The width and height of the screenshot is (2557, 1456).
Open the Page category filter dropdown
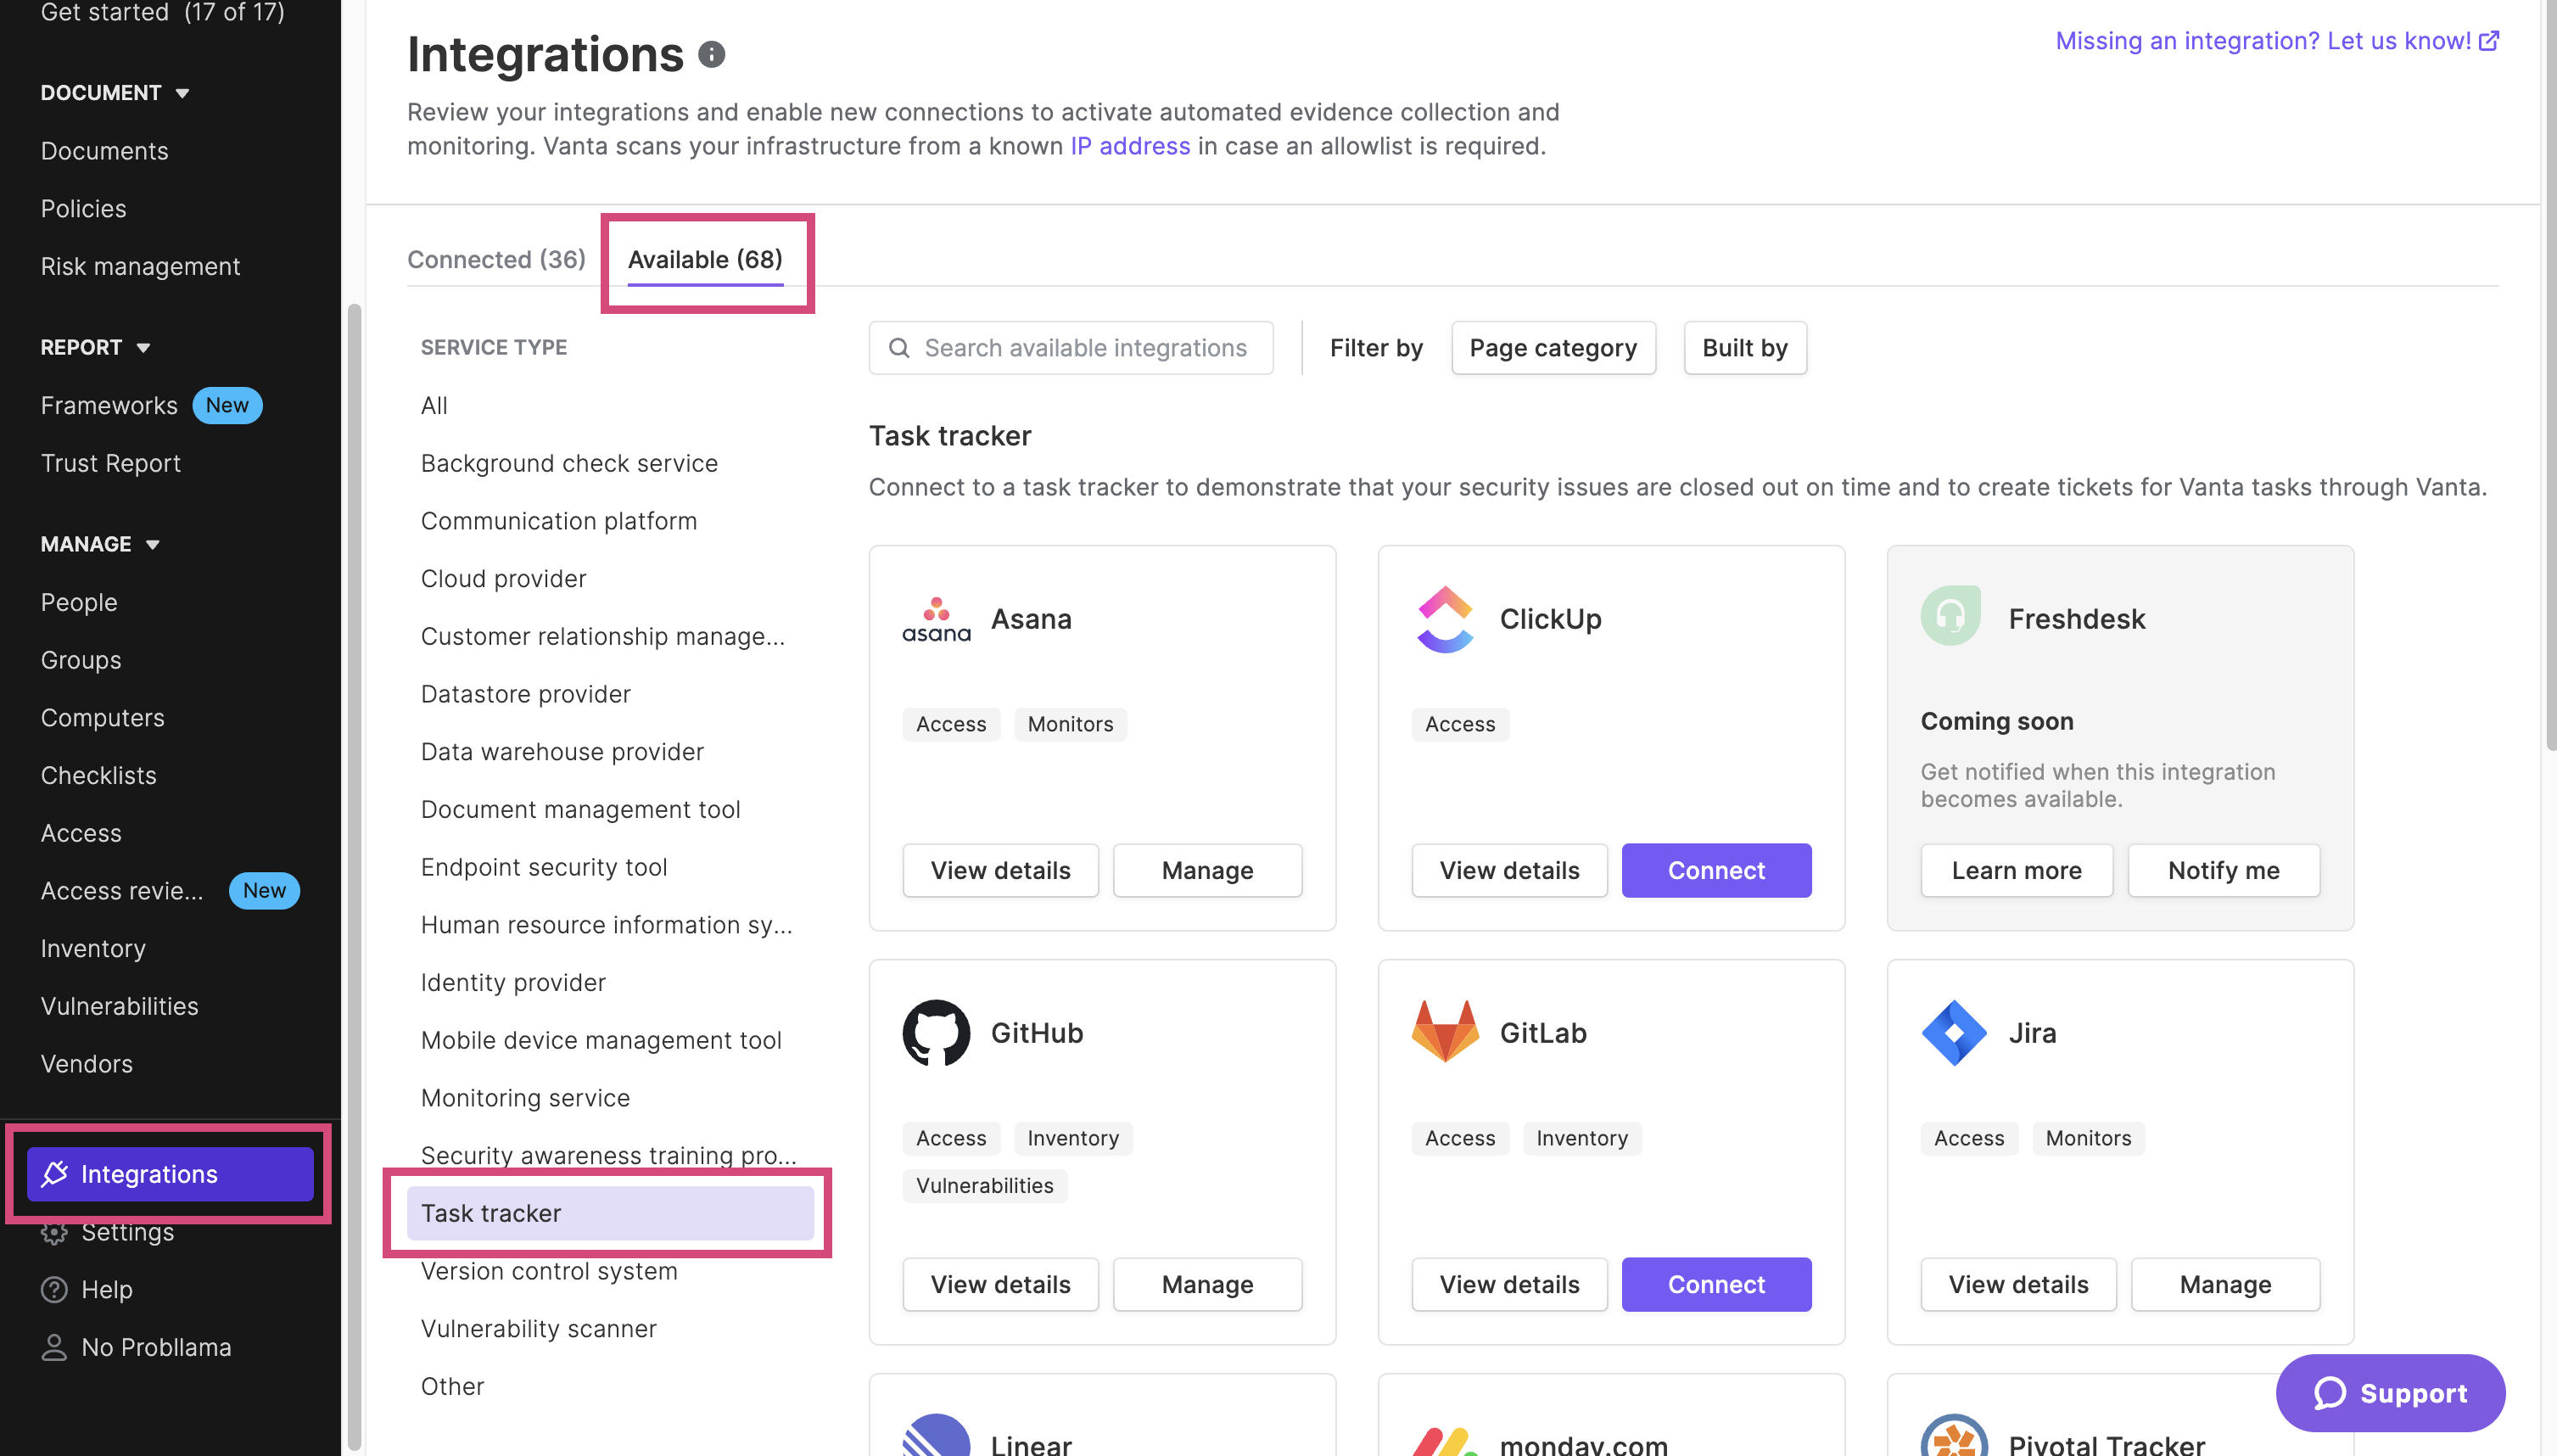point(1553,348)
